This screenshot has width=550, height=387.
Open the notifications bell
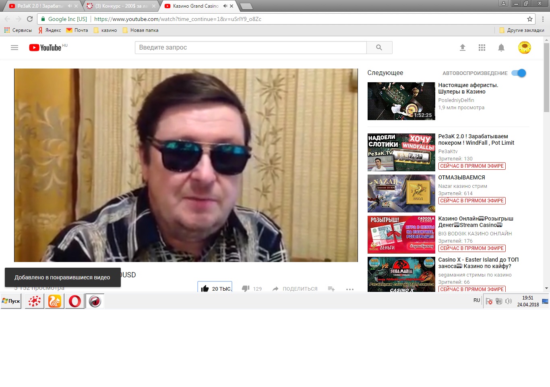(x=501, y=48)
